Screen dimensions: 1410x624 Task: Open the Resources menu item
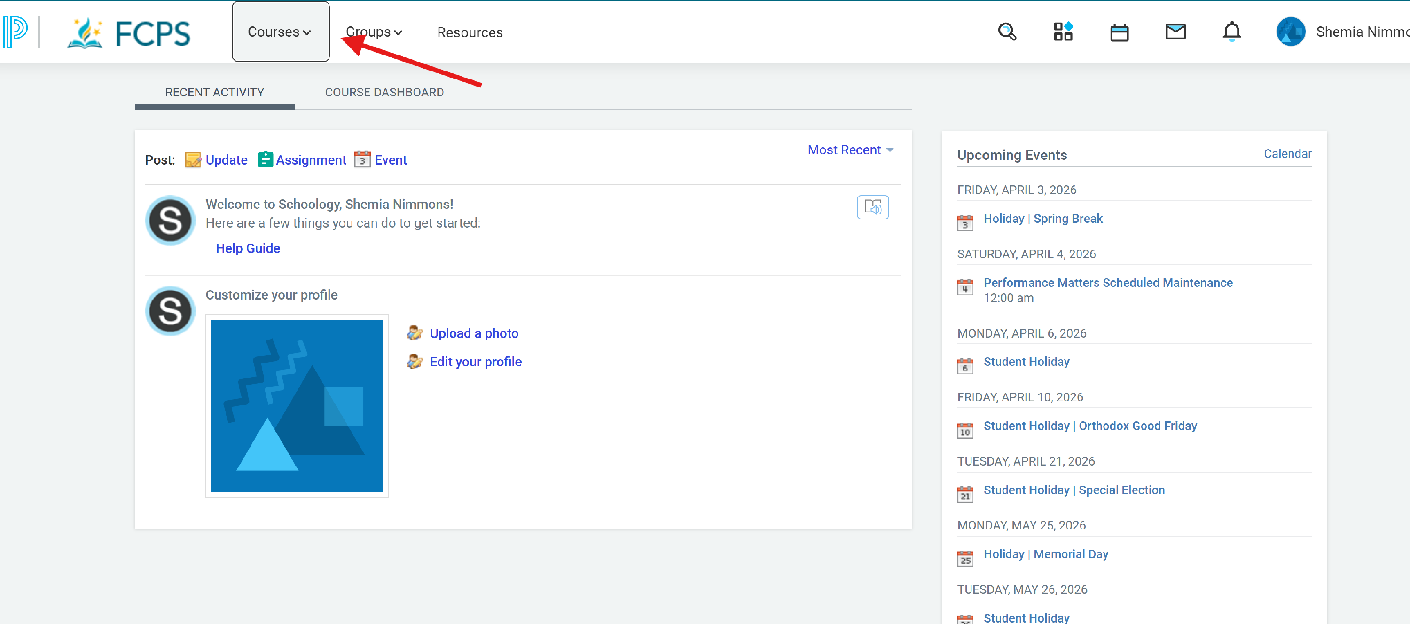click(470, 32)
